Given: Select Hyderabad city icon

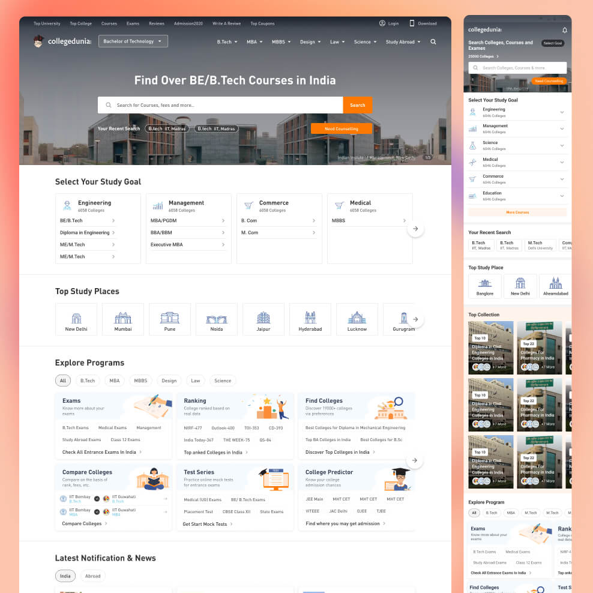Looking at the screenshot, I should point(310,319).
